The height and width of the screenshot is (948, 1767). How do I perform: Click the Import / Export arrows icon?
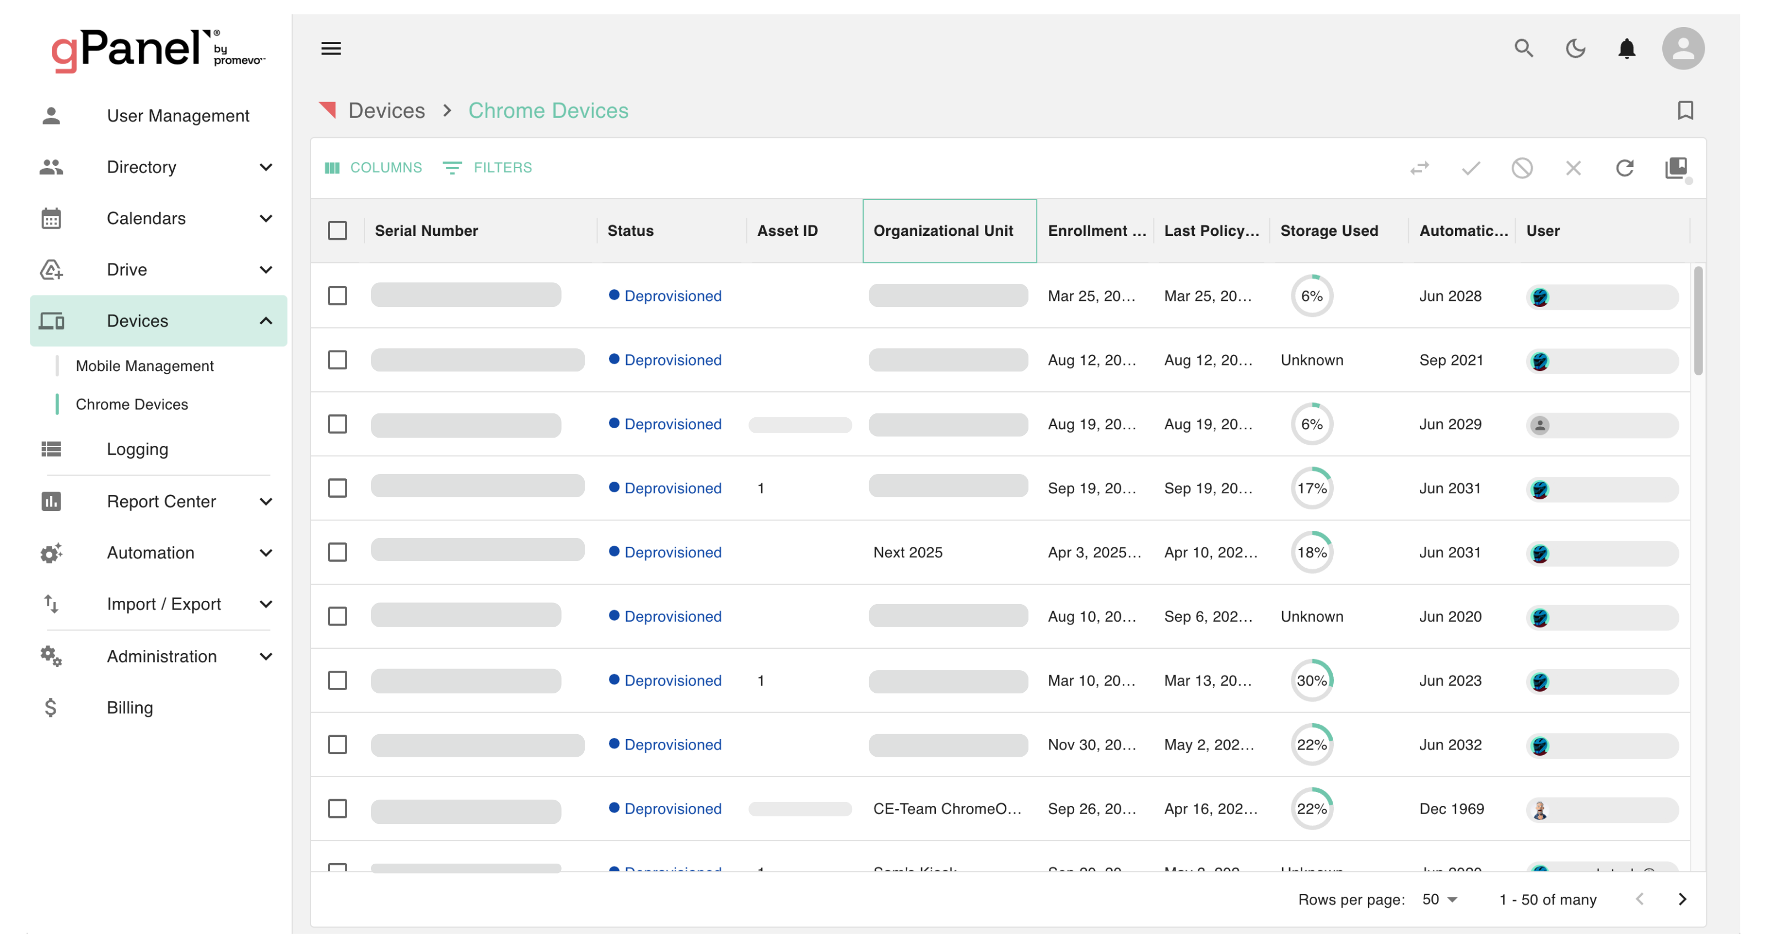(x=51, y=604)
